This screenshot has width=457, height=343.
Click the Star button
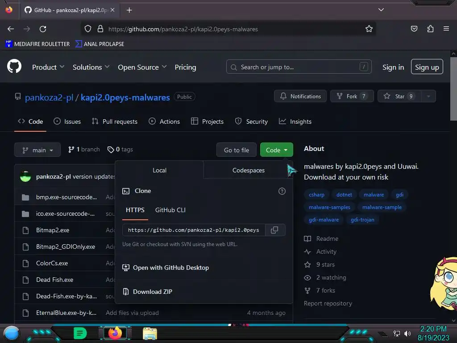tap(399, 96)
